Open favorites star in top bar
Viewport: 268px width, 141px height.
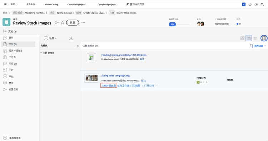250,5
